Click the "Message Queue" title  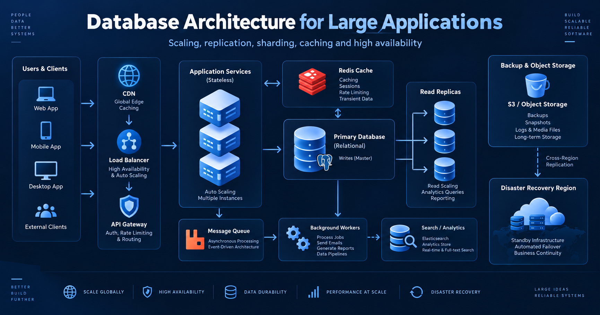[229, 231]
